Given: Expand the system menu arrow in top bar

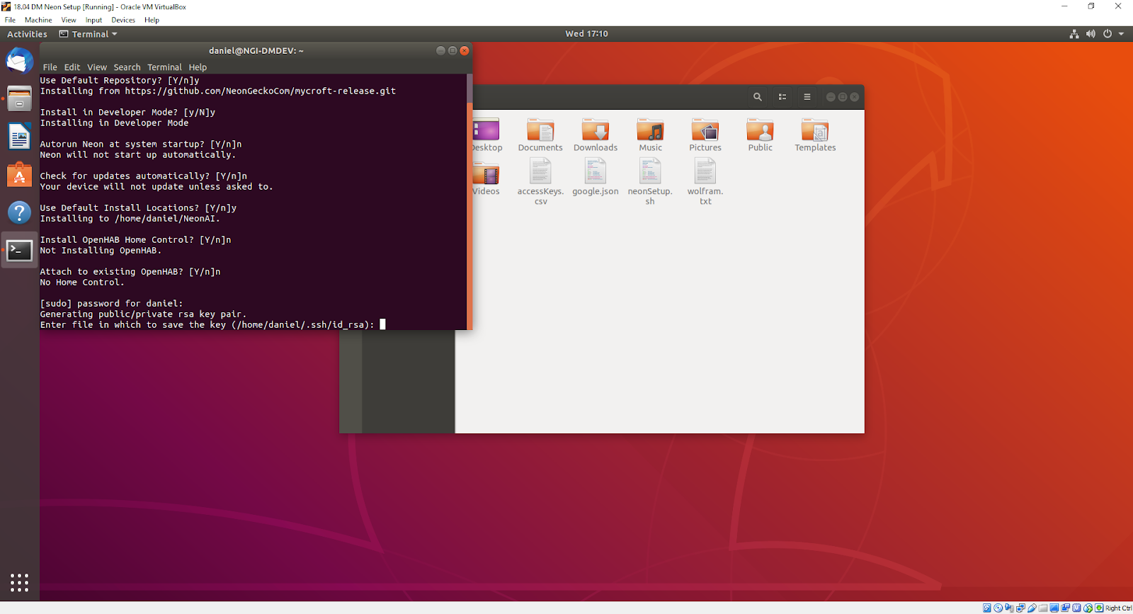Looking at the screenshot, I should point(1121,34).
